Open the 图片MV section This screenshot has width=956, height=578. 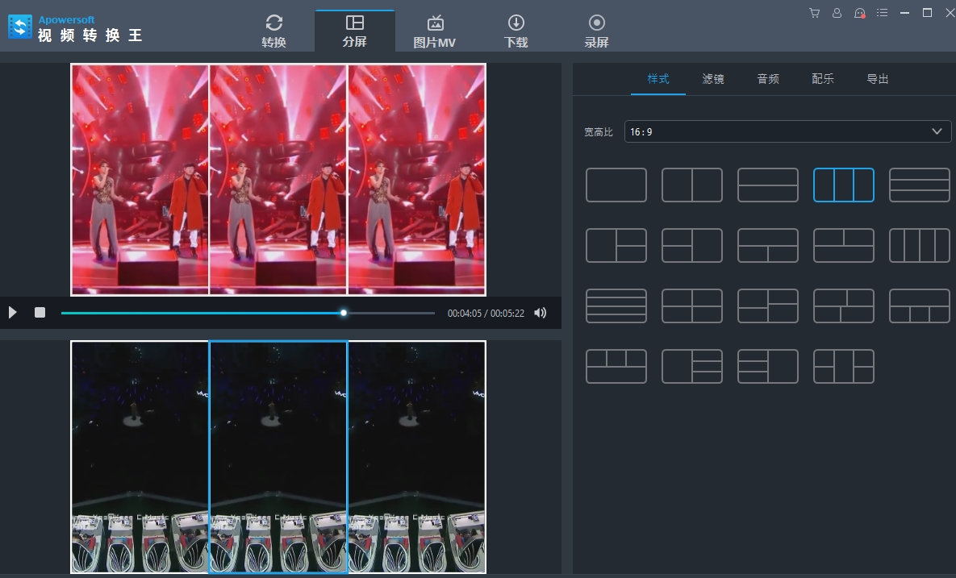[x=435, y=31]
